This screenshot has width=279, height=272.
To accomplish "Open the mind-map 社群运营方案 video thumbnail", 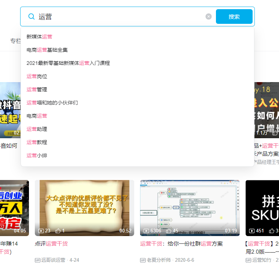I will 190,208.
